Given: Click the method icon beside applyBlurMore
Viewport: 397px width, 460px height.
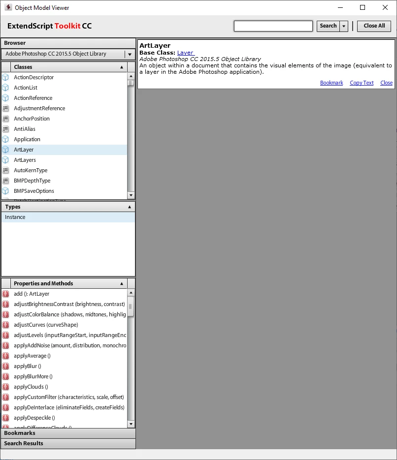Looking at the screenshot, I should 5,376.
